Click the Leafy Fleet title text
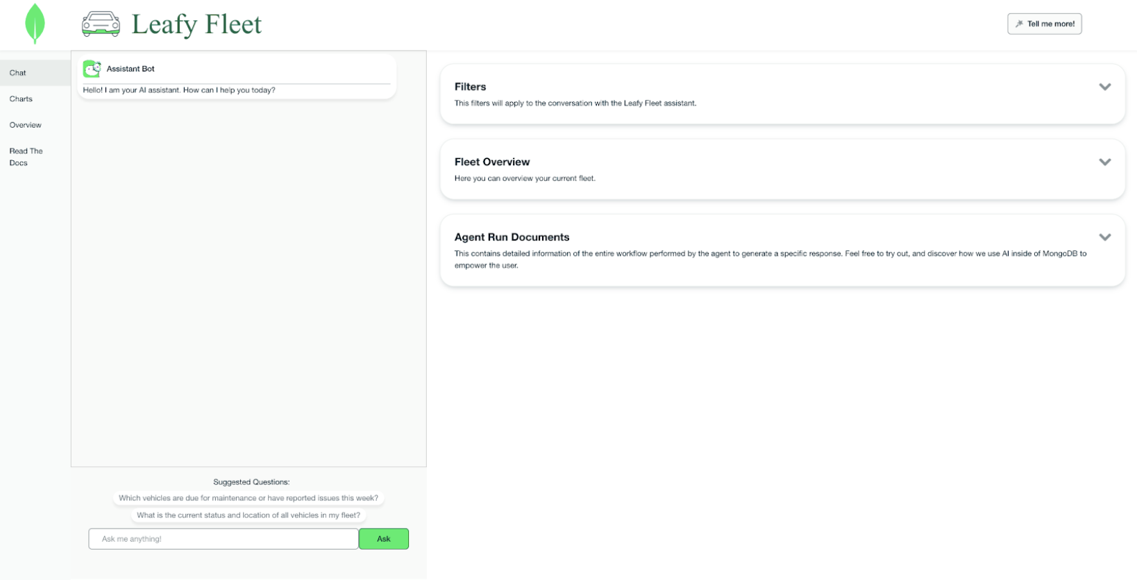 tap(196, 24)
